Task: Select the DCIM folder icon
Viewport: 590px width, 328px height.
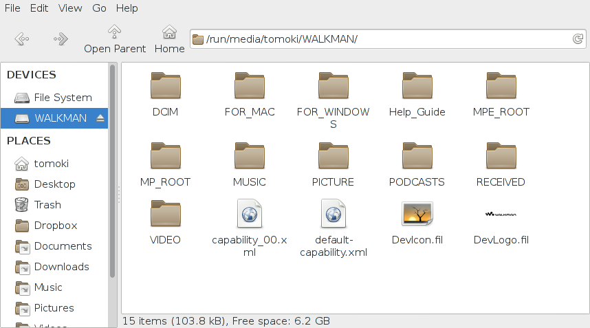Action: [166, 85]
